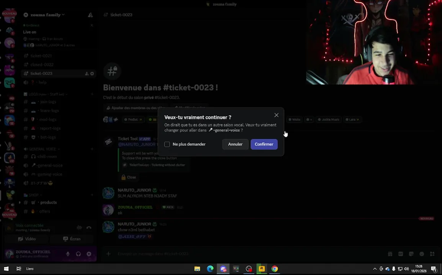Disconnect from the voice call
The width and height of the screenshot is (442, 275).
pyautogui.click(x=89, y=228)
